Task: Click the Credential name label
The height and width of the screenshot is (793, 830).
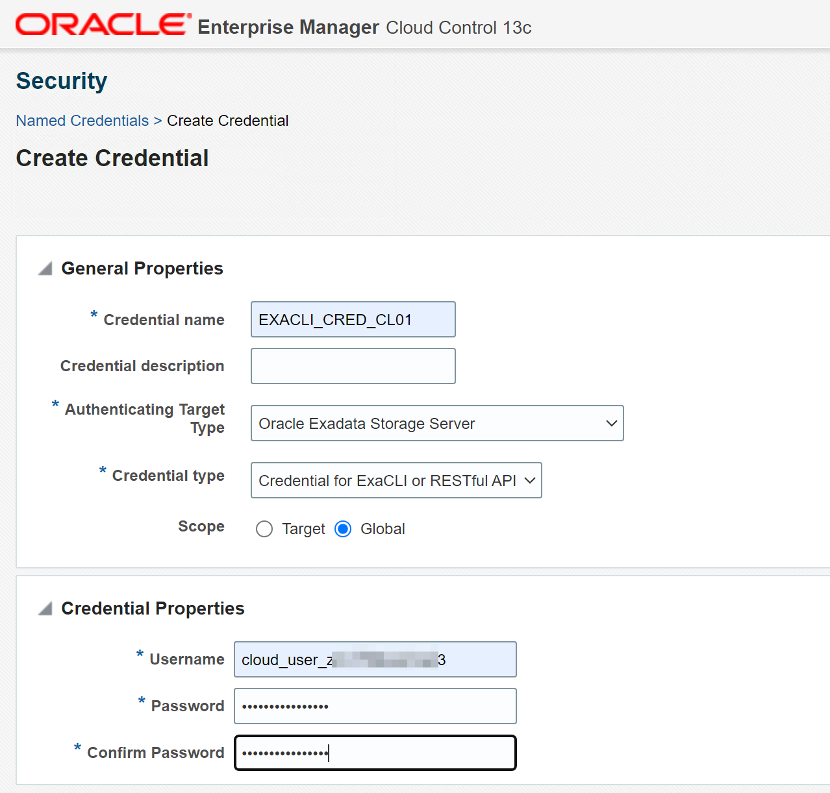Action: [164, 320]
